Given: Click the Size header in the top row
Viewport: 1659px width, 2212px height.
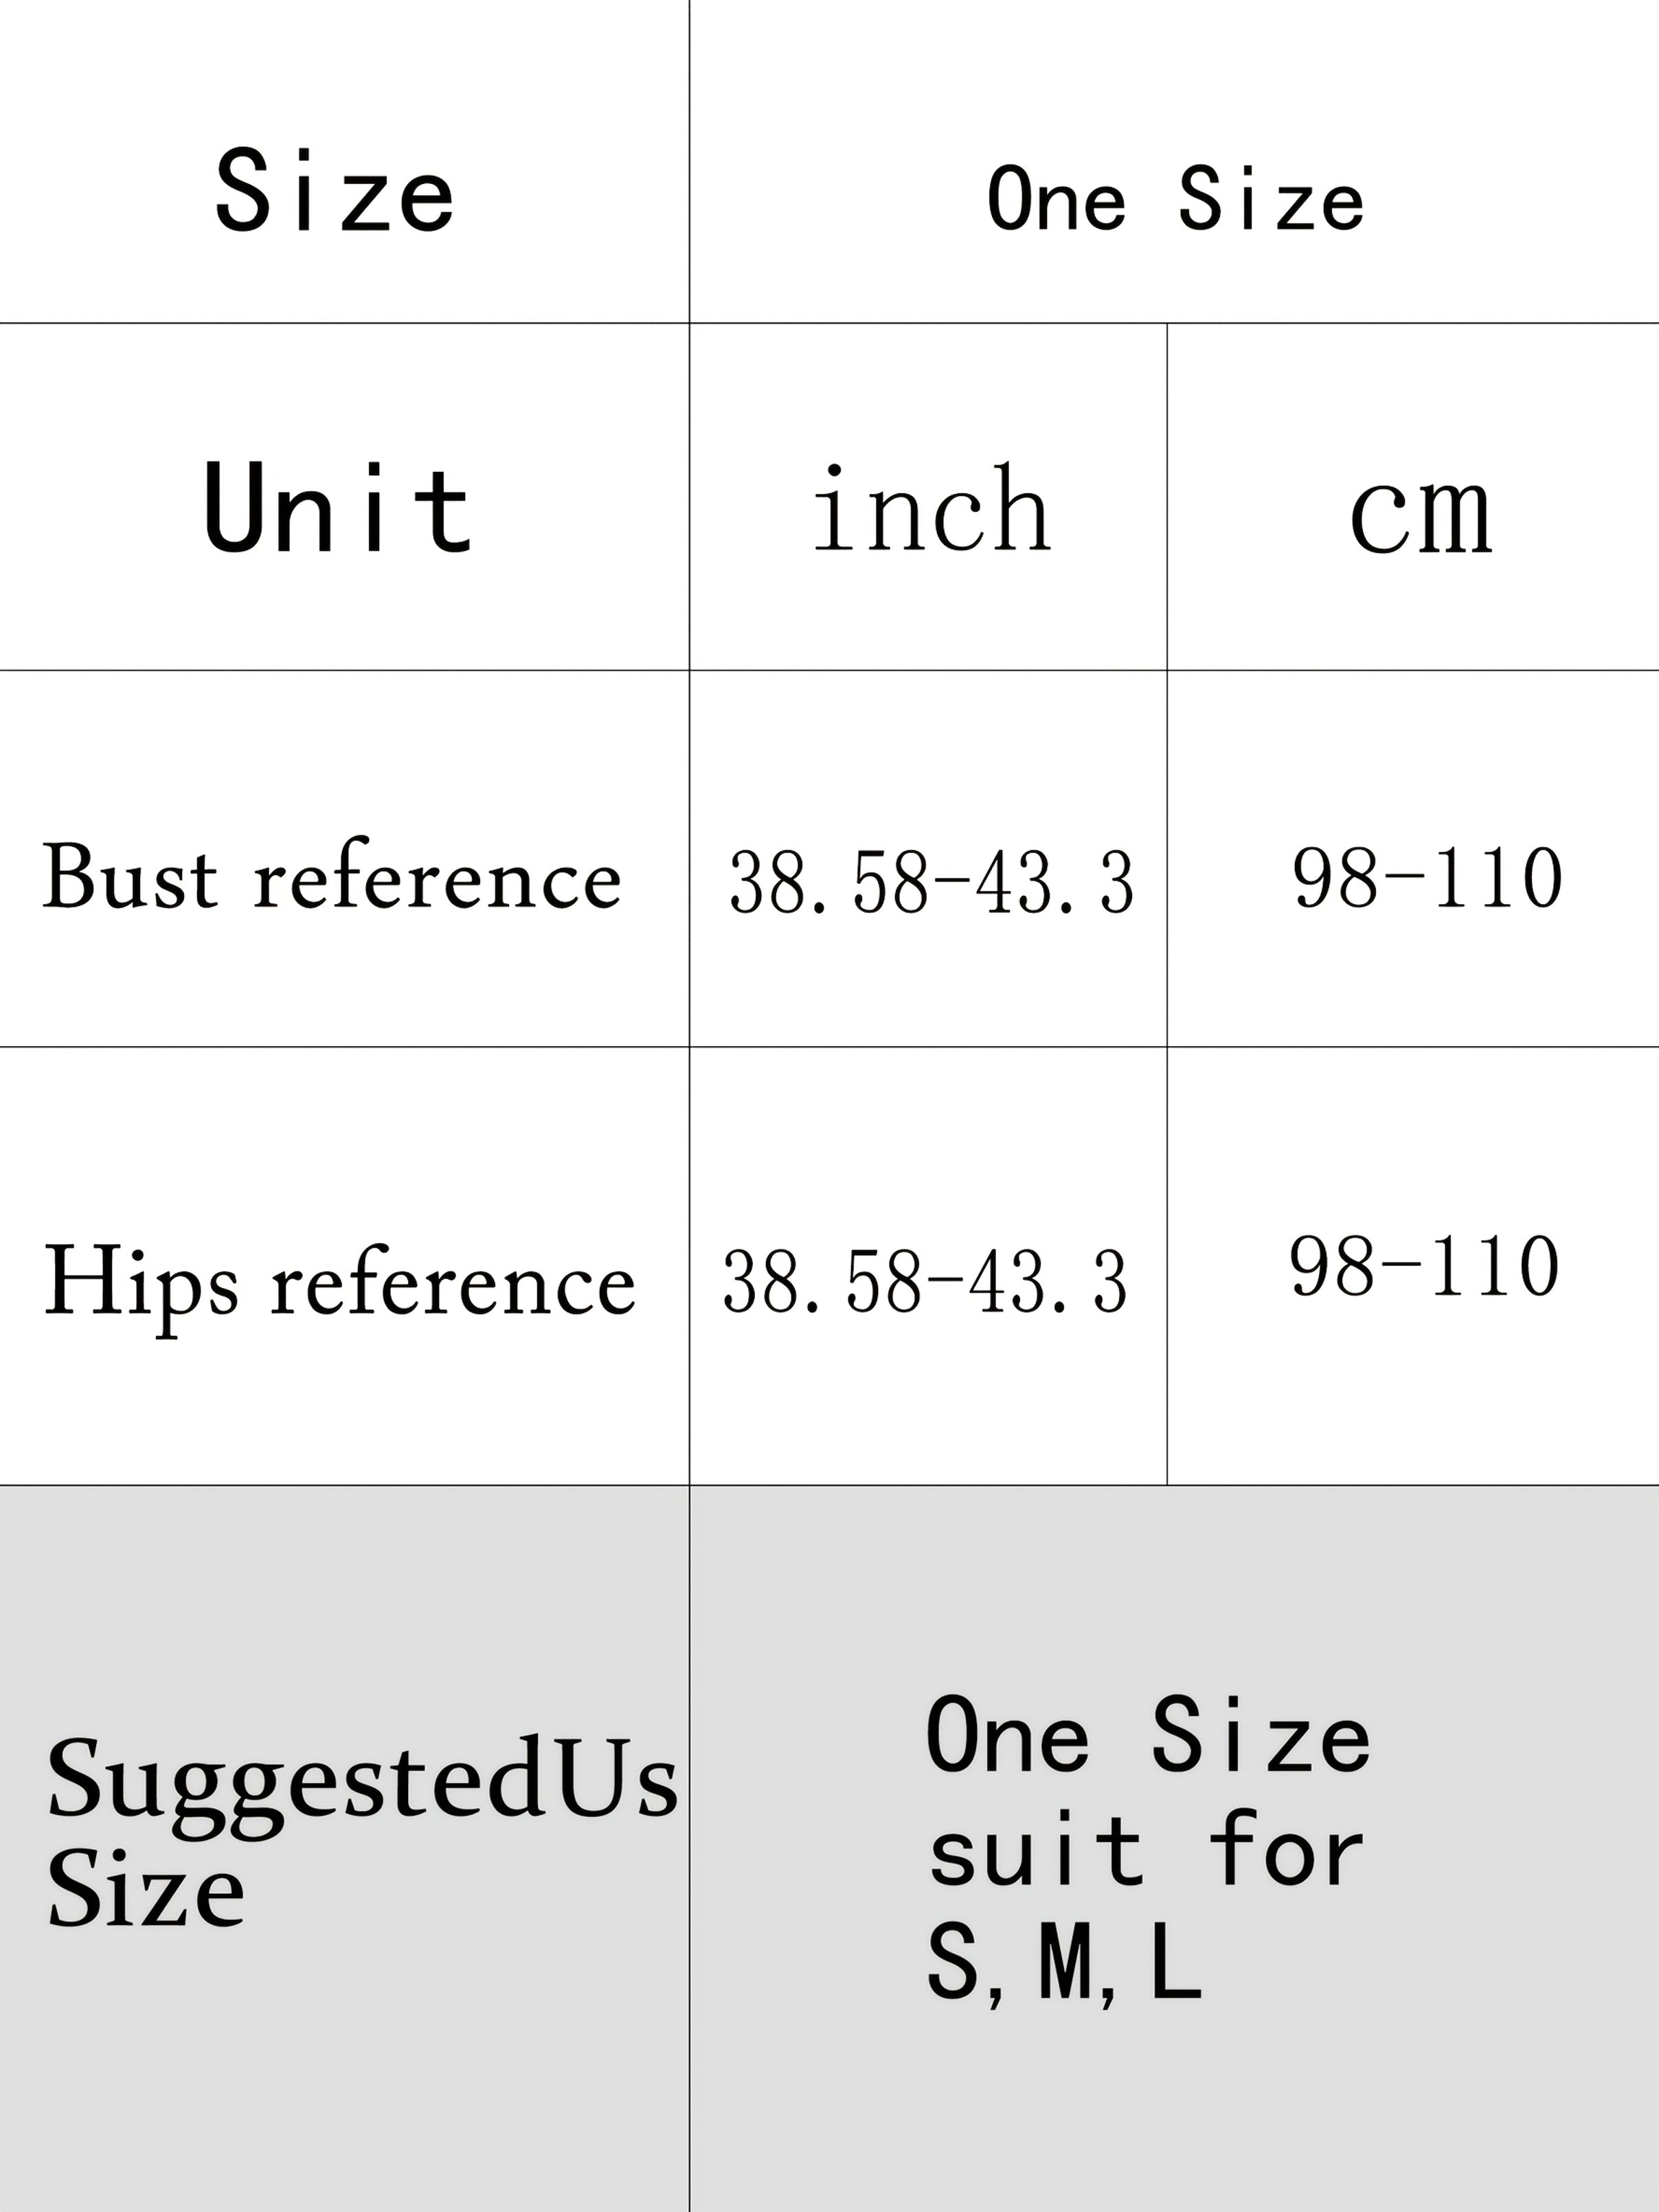Looking at the screenshot, I should tap(334, 192).
